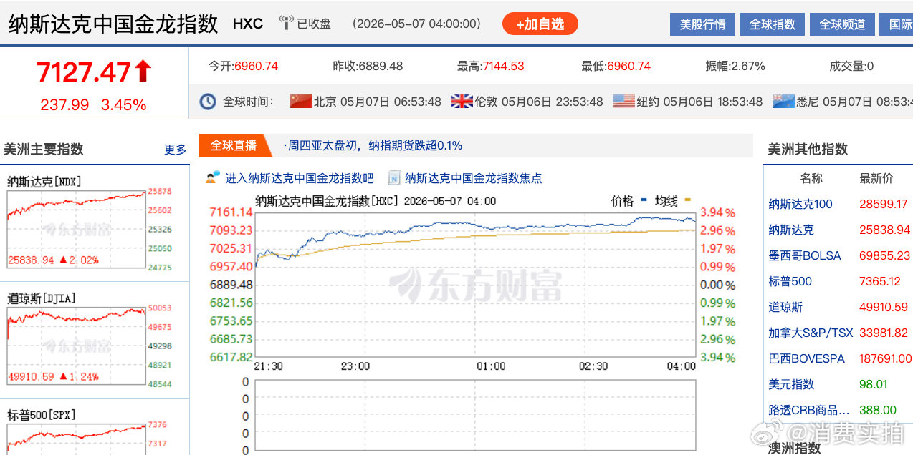This screenshot has width=913, height=455.
Task: Click the forum person icon beside 进入纳斯达克中国金龙指数吧
Action: point(212,177)
